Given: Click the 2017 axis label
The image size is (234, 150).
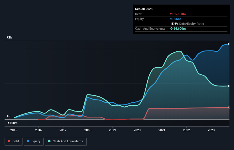Looking at the screenshot, I should 63,130.
